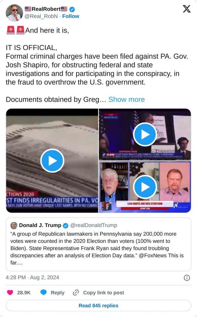Open the X logo link
Image resolution: width=197 pixels, height=317 pixels.
(x=186, y=9)
